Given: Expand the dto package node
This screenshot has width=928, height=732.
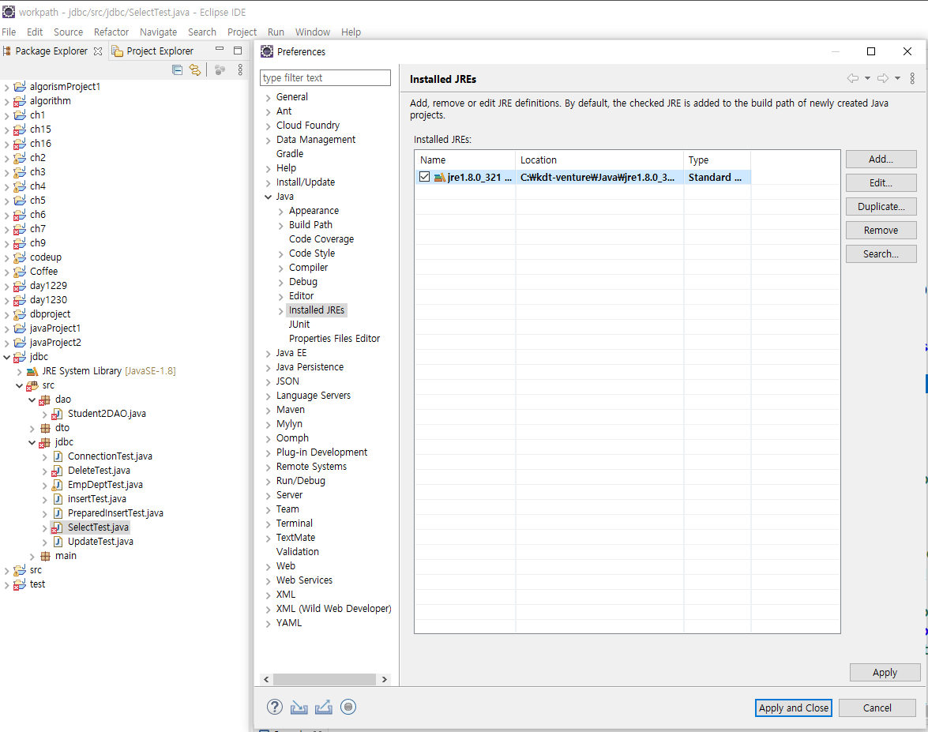Looking at the screenshot, I should point(32,429).
